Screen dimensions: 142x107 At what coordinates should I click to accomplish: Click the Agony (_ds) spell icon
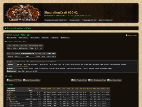tap(11, 101)
